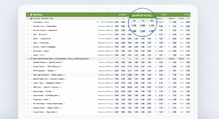Viewport: 219px width, 119px height.
Task: Favorite the Н.Новгород — Сочи match
Action: coord(28,22)
